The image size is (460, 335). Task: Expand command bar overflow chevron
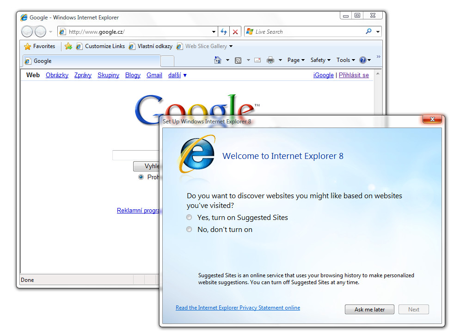[379, 56]
